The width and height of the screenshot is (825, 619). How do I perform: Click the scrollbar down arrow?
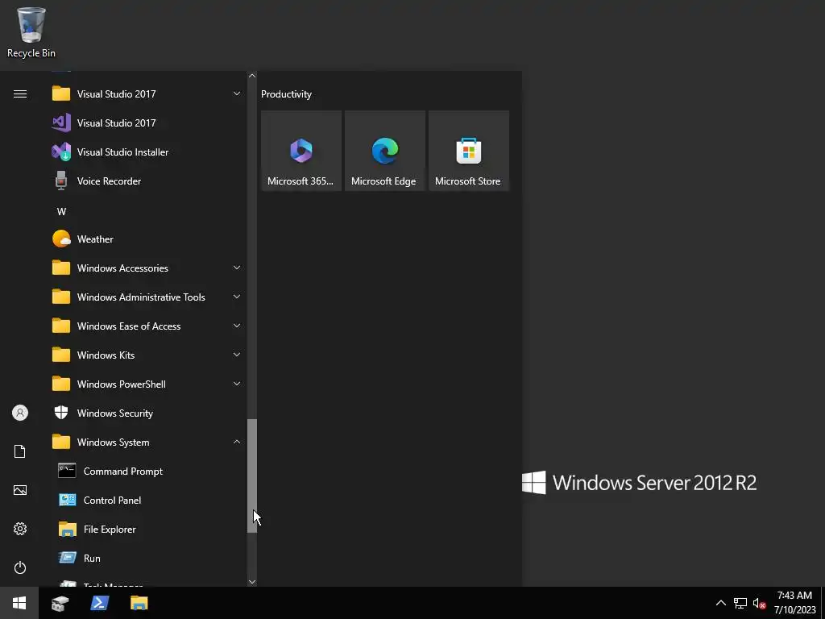coord(252,582)
